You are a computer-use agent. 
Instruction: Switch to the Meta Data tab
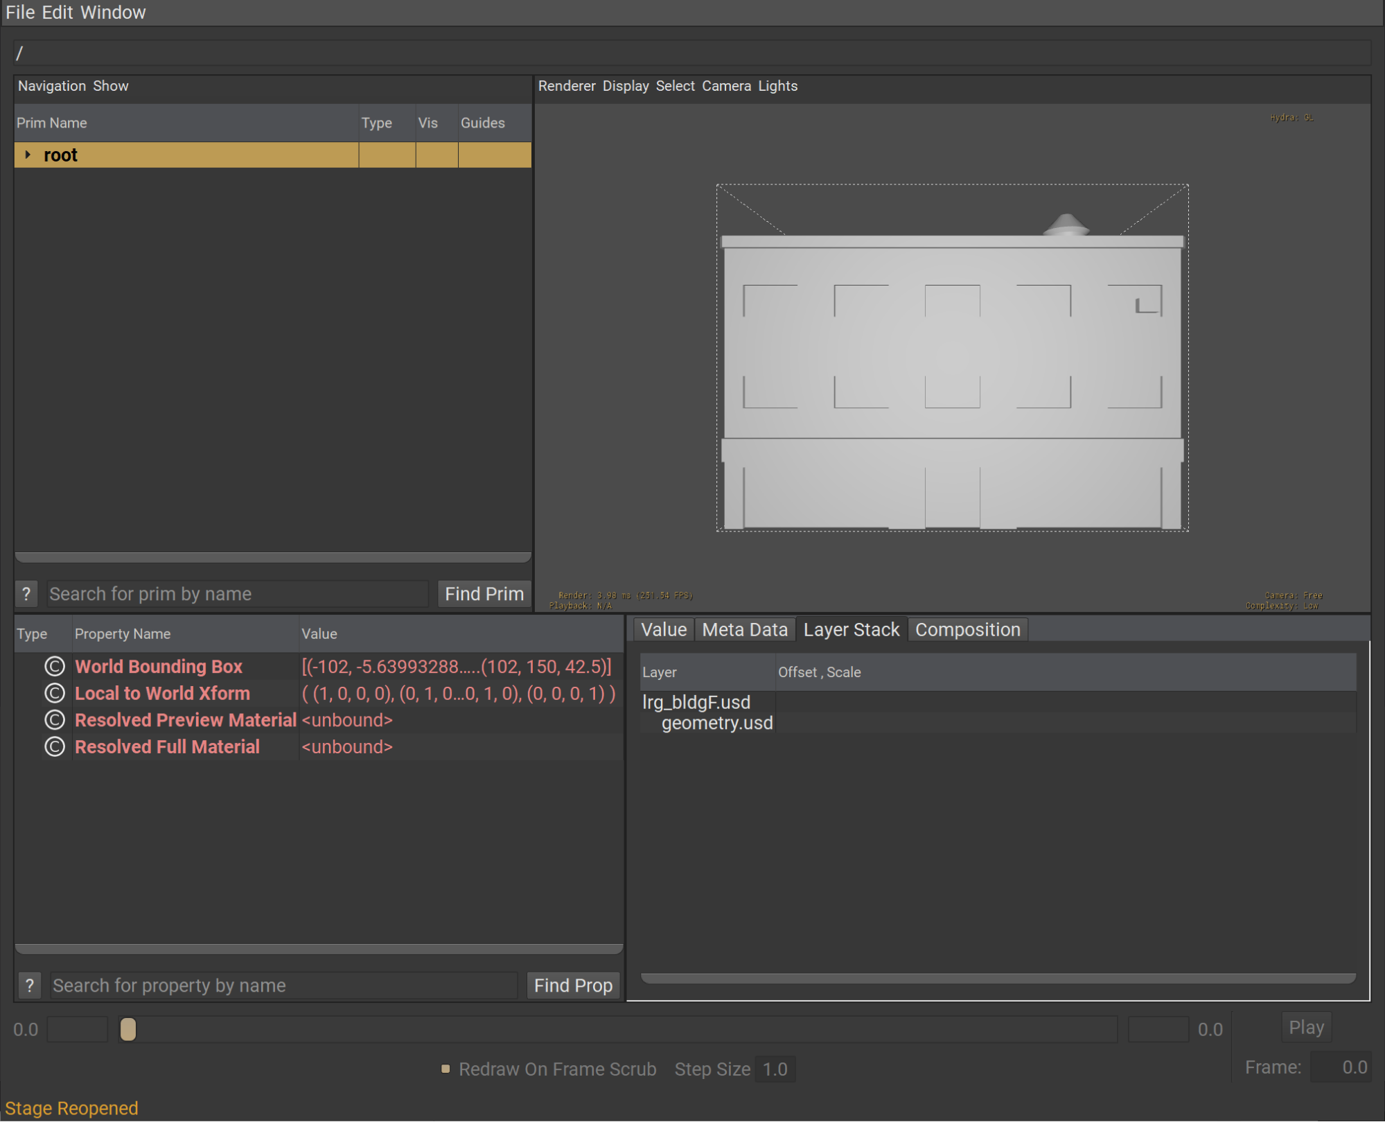(x=745, y=630)
